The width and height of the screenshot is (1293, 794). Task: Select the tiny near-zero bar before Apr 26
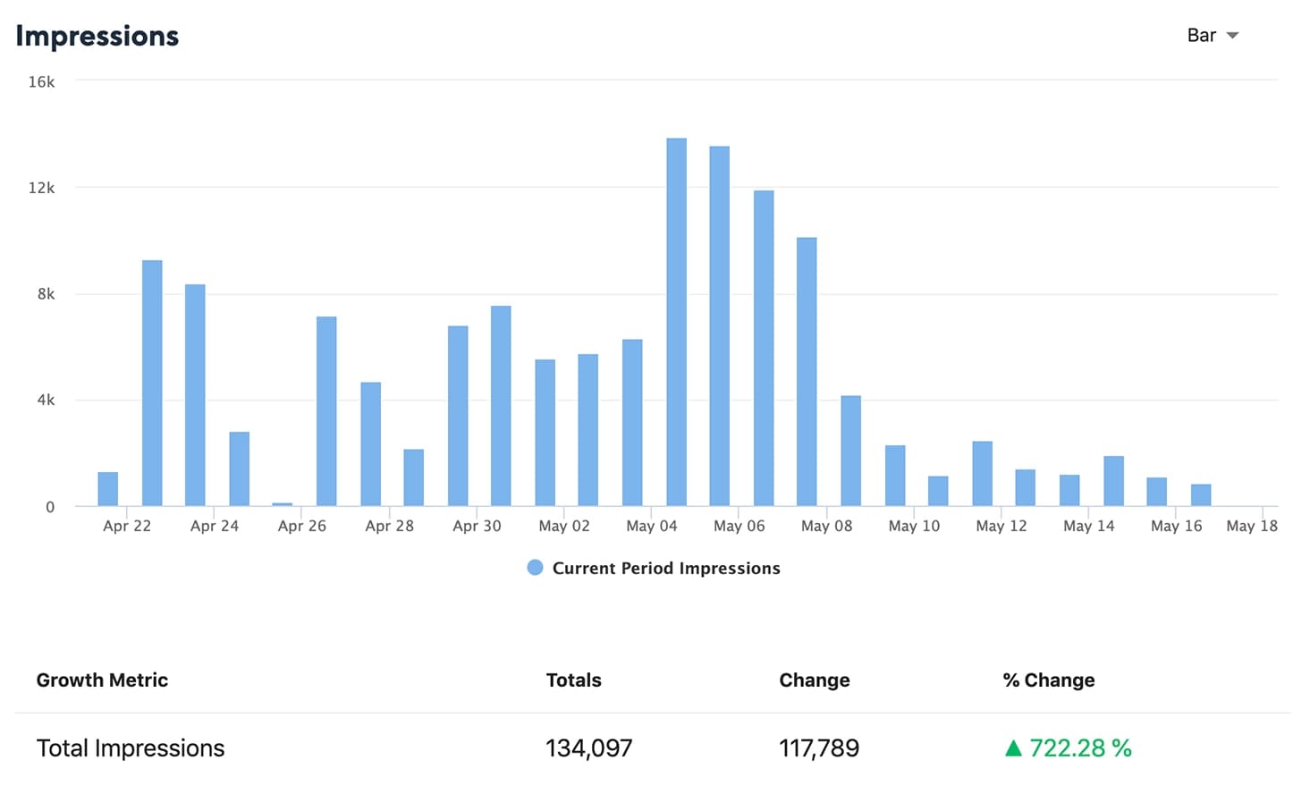tap(283, 504)
